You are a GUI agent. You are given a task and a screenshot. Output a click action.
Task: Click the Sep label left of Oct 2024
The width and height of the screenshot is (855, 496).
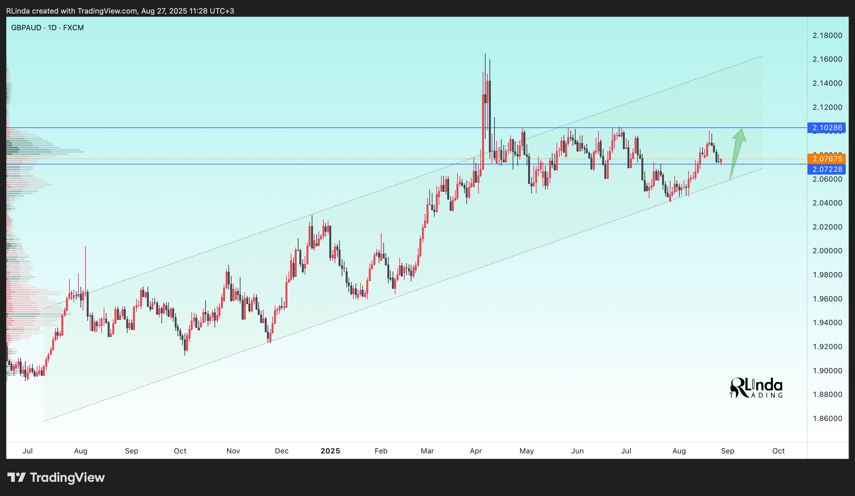131,451
